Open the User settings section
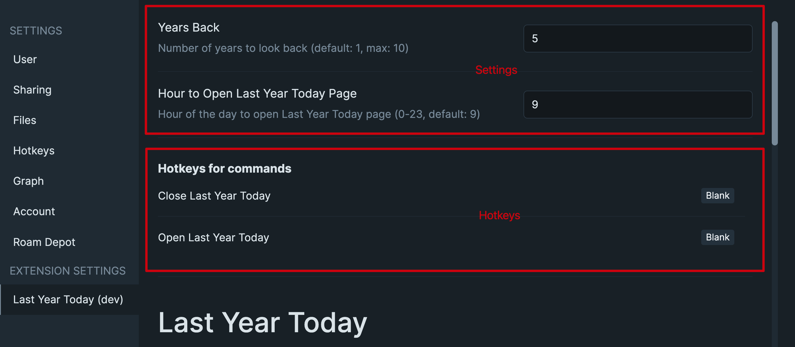 25,59
